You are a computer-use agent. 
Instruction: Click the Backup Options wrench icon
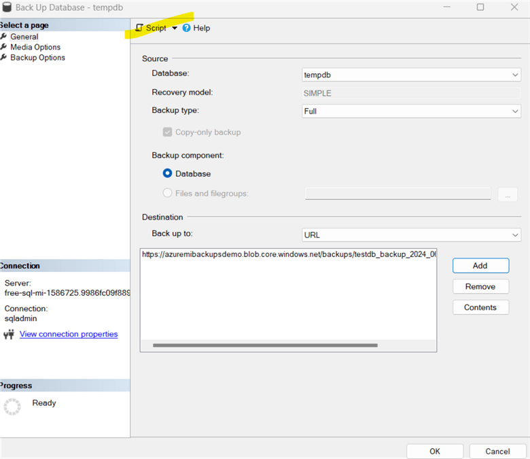point(4,58)
